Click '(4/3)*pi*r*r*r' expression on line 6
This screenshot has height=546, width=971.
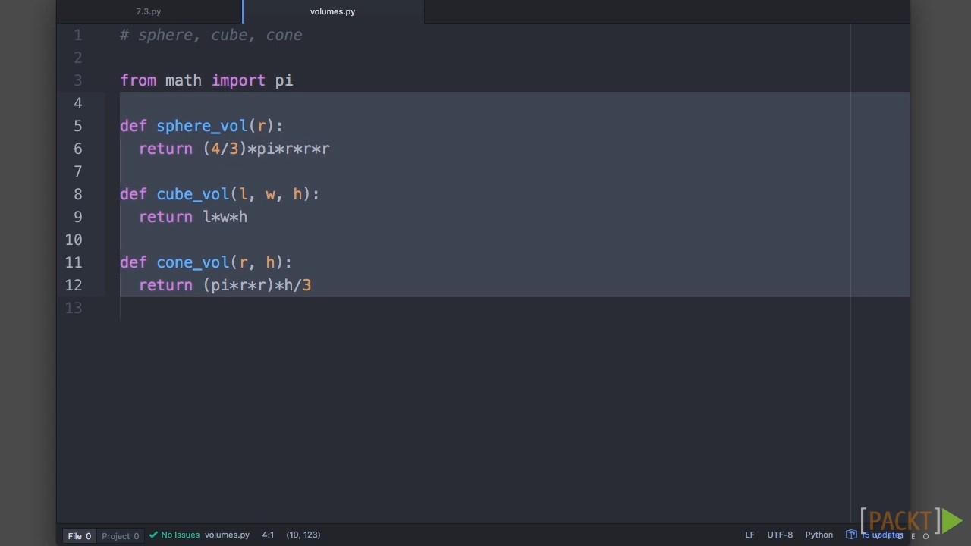coord(266,149)
